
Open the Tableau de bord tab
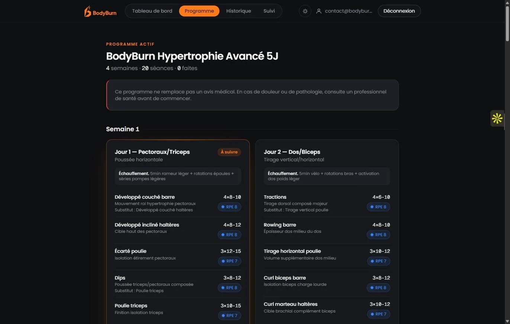[152, 11]
